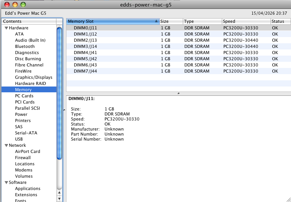
Task: Open Volumes under Network
Action: click(24, 176)
